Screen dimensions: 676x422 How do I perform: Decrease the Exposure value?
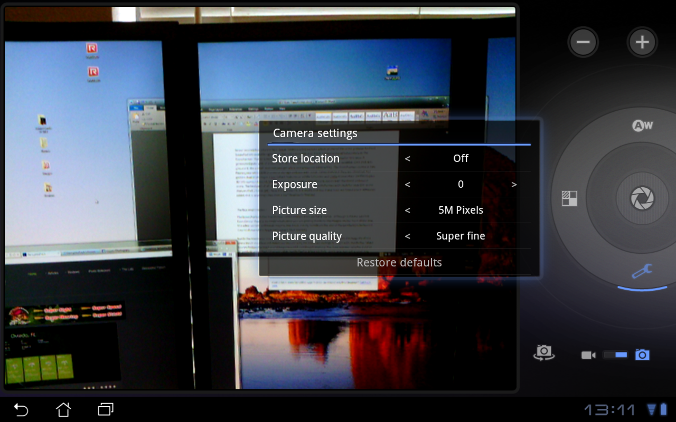[407, 185]
